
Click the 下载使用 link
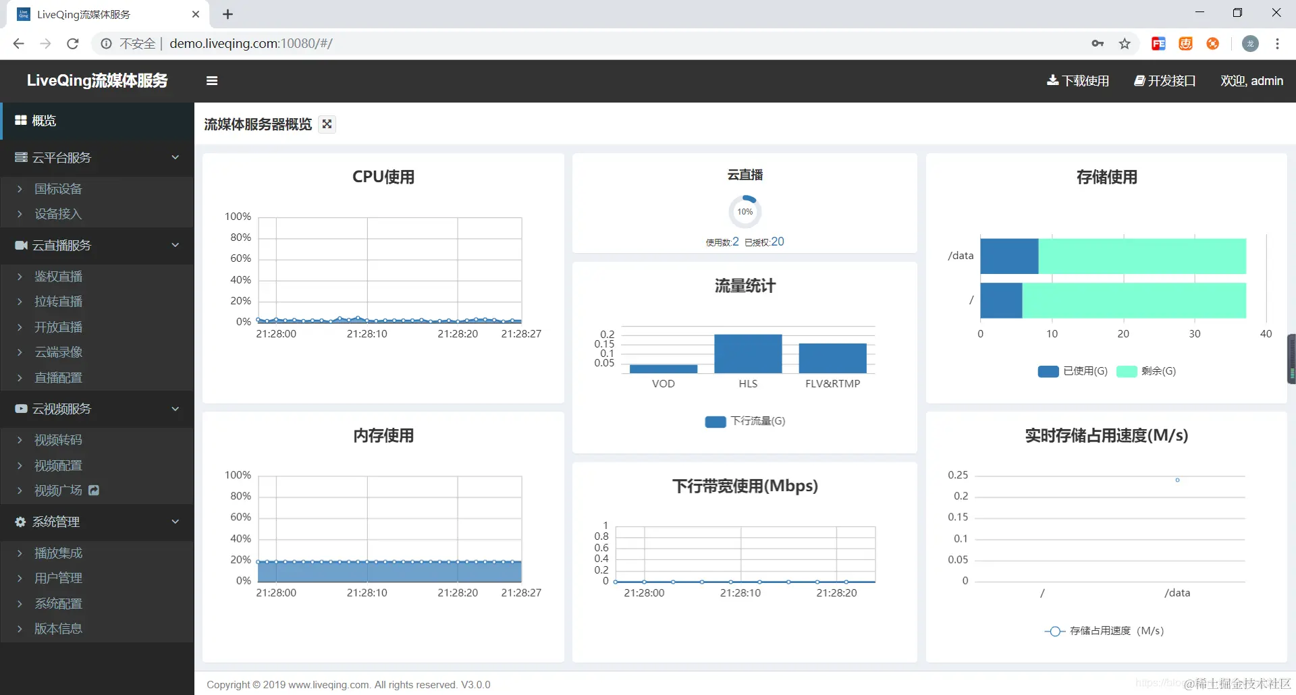point(1078,80)
